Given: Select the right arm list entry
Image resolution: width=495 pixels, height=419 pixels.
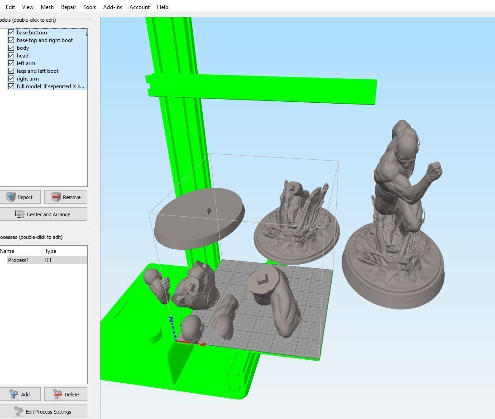Looking at the screenshot, I should coord(28,79).
